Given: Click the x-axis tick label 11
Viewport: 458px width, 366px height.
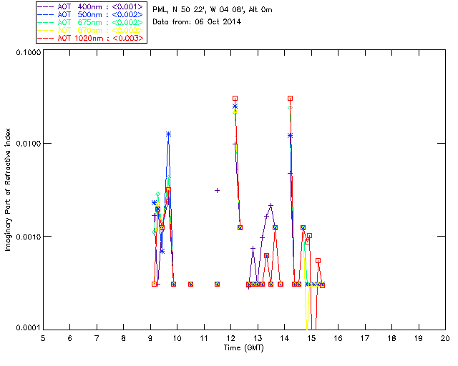Looking at the screenshot, I should tap(204, 338).
